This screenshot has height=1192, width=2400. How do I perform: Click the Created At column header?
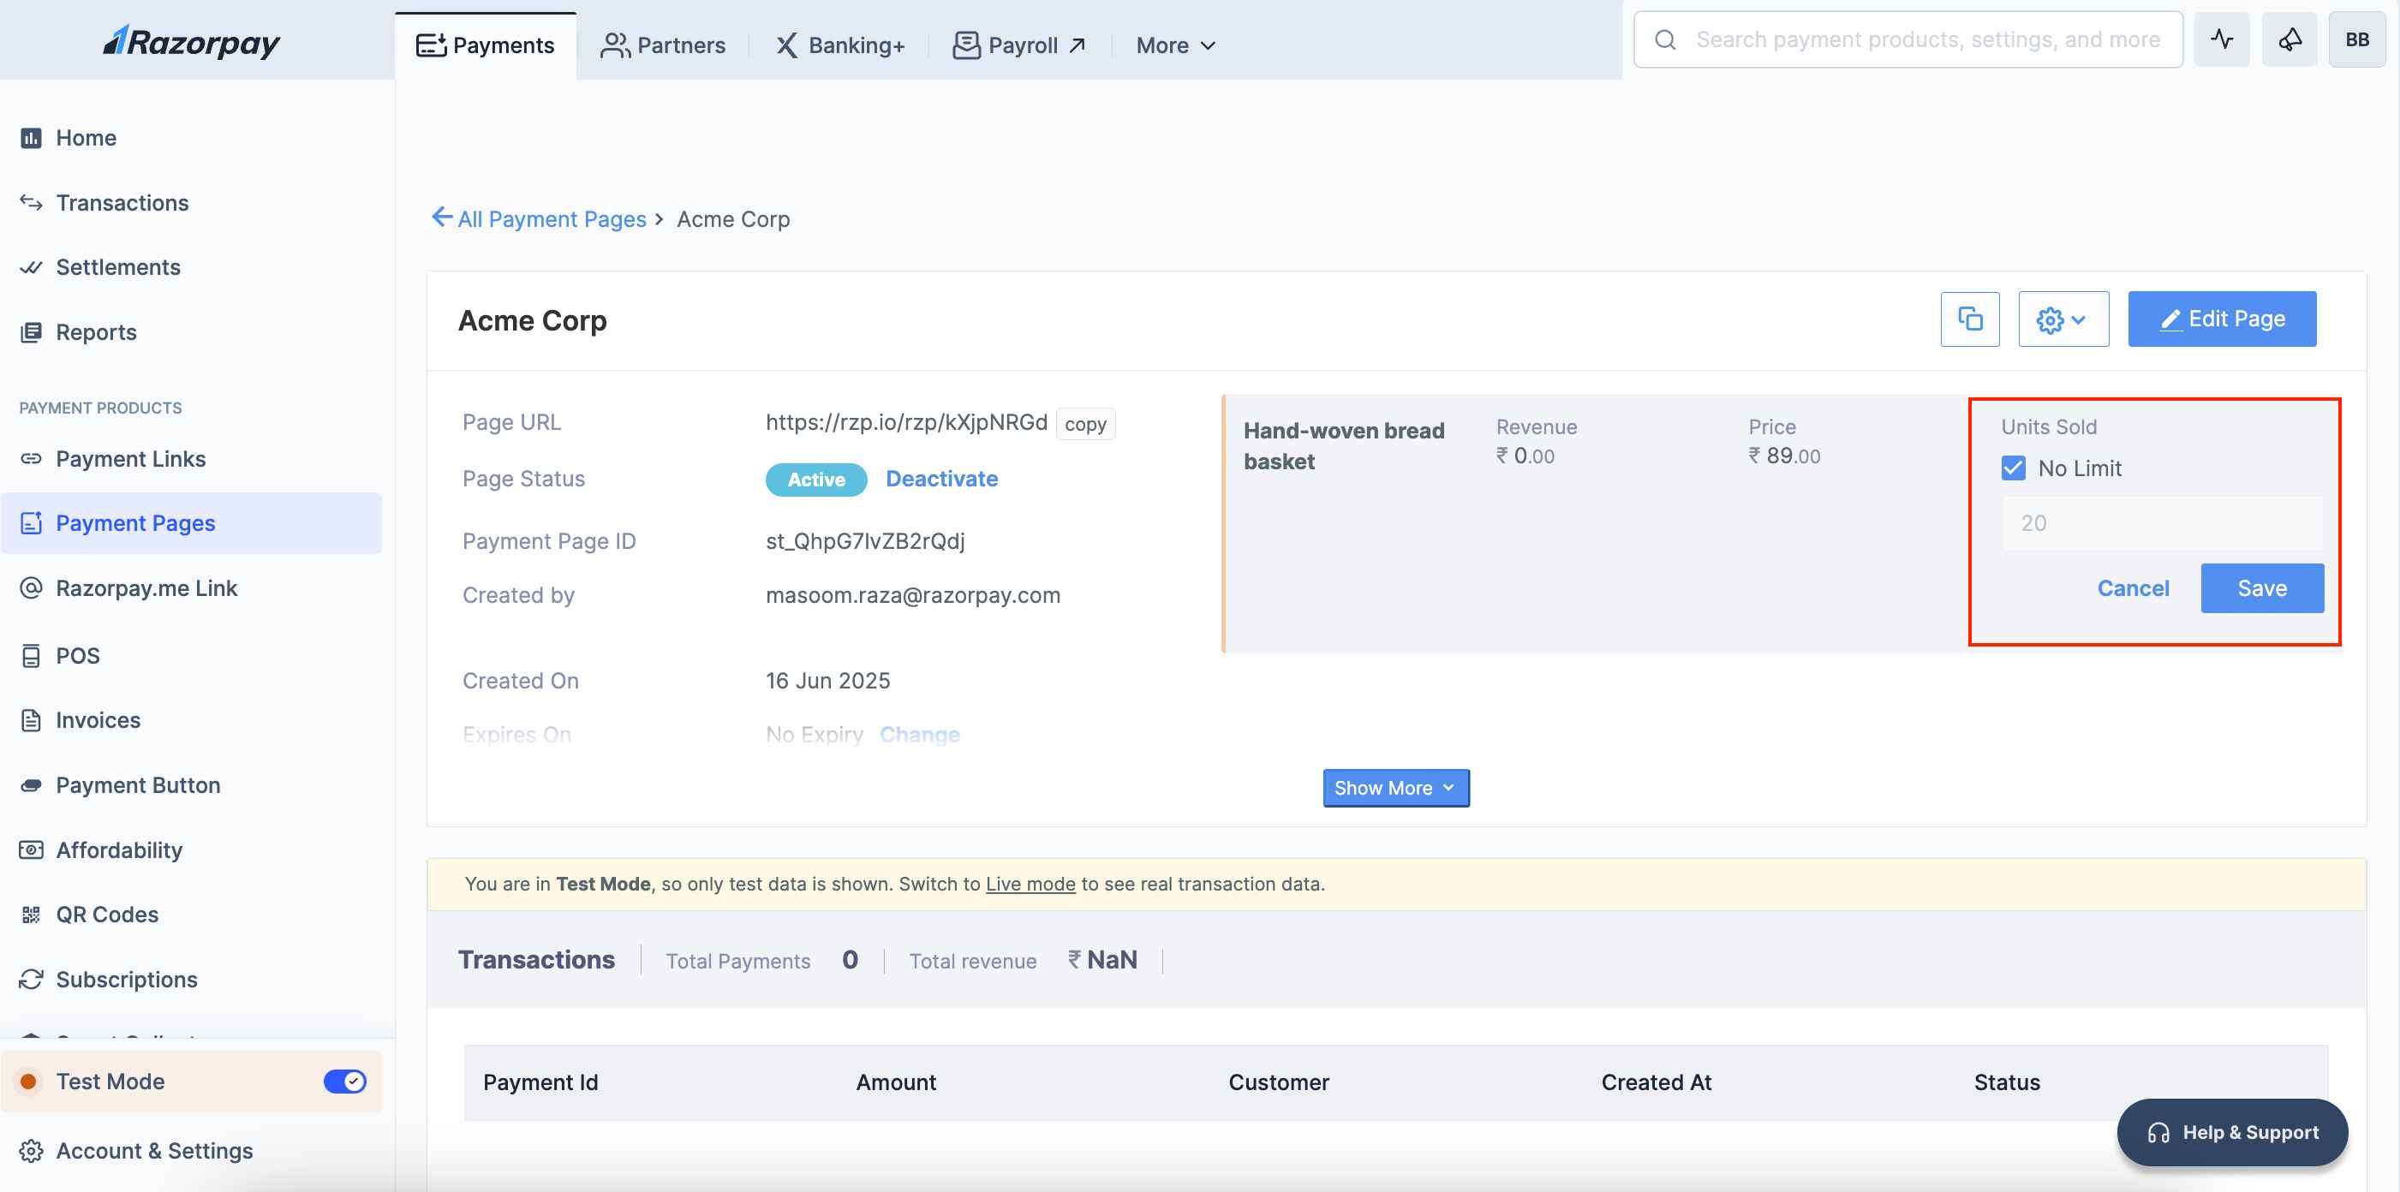pos(1657,1082)
